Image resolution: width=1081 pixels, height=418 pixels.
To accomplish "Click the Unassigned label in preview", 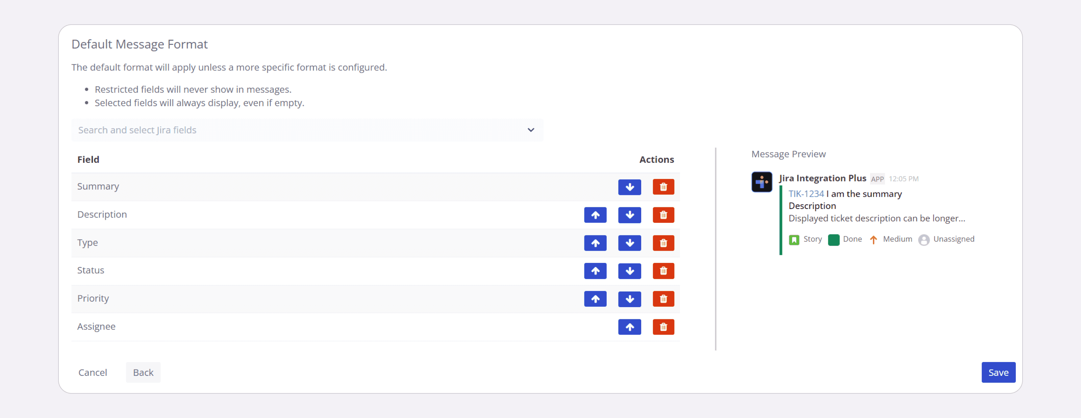I will point(953,239).
